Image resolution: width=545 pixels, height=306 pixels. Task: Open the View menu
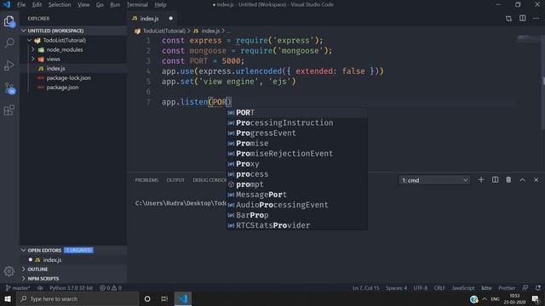(83, 5)
